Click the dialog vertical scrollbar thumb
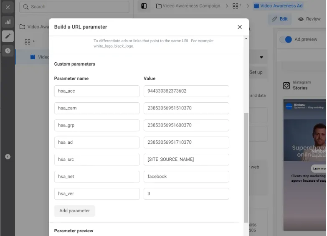The height and width of the screenshot is (236, 327). click(246, 168)
